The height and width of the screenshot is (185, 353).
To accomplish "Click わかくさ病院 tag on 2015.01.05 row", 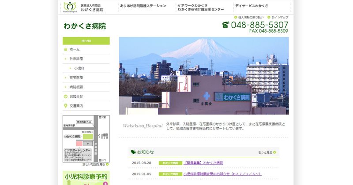I will point(170,174).
